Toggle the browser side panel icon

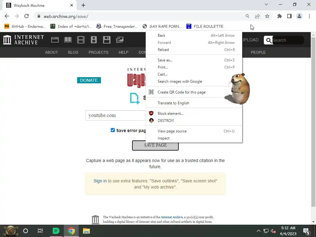coord(289,16)
